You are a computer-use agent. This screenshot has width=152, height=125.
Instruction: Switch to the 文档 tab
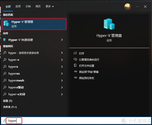(x=28, y=7)
